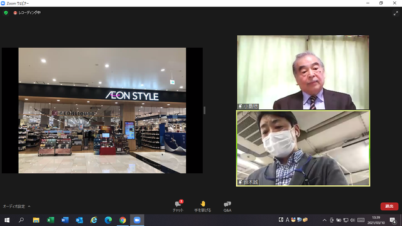
Task: Launch Excel from the taskbar
Action: pyautogui.click(x=50, y=220)
